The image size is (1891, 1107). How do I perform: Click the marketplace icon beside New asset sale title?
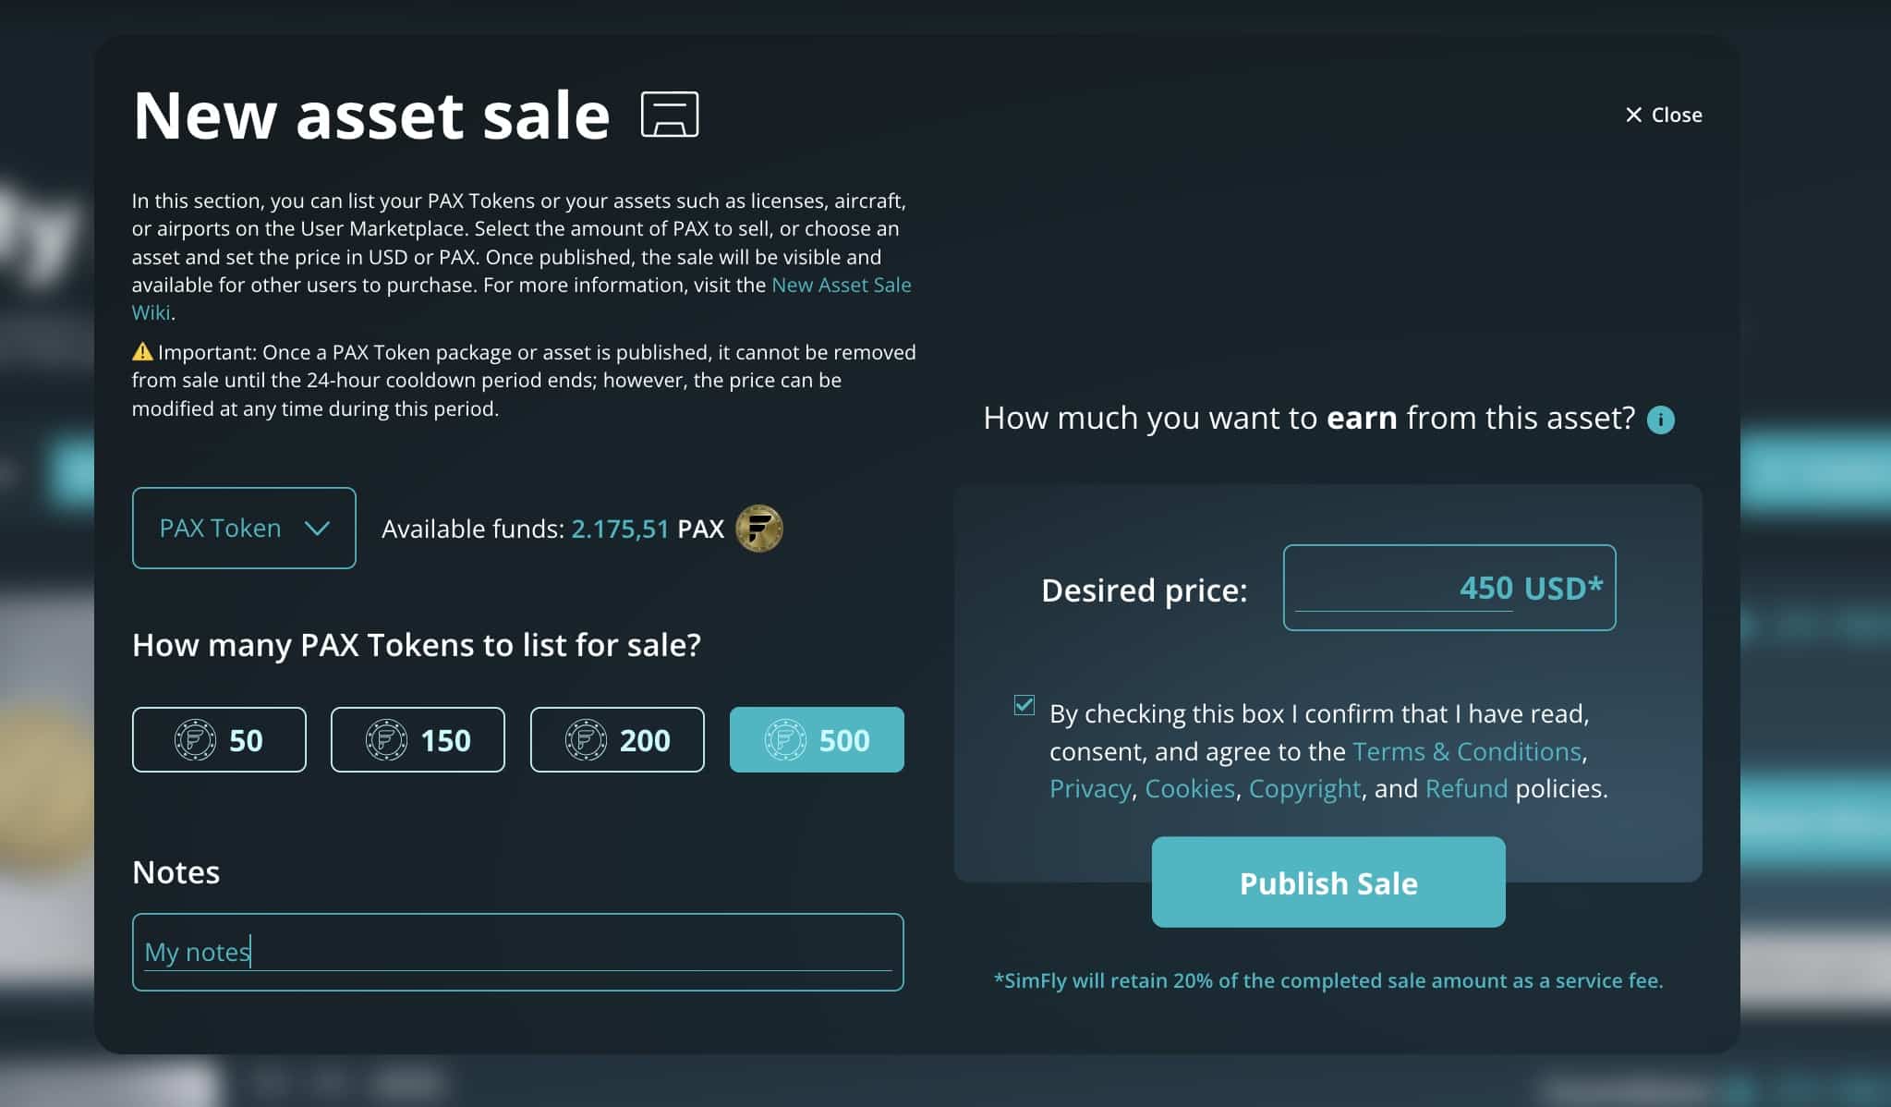point(670,114)
